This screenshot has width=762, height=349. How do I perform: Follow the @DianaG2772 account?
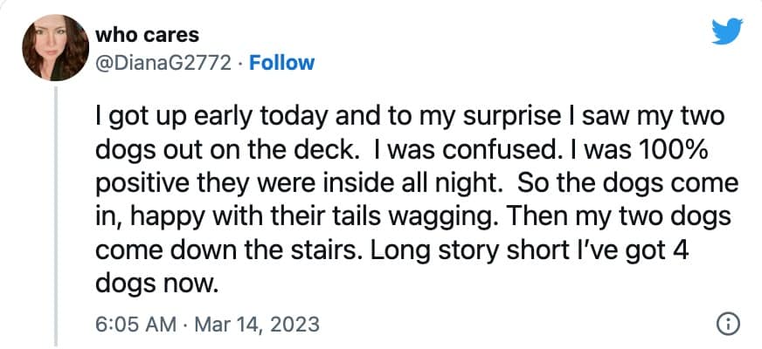click(x=281, y=63)
